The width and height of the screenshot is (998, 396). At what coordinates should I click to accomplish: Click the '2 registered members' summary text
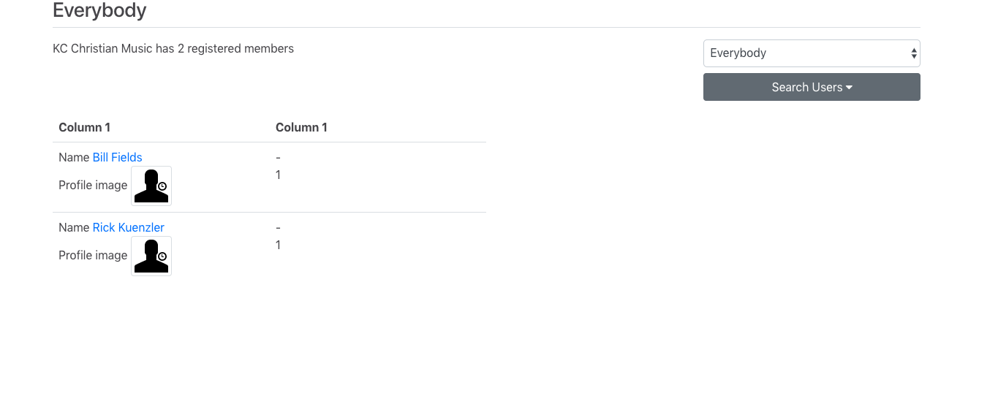tap(235, 49)
